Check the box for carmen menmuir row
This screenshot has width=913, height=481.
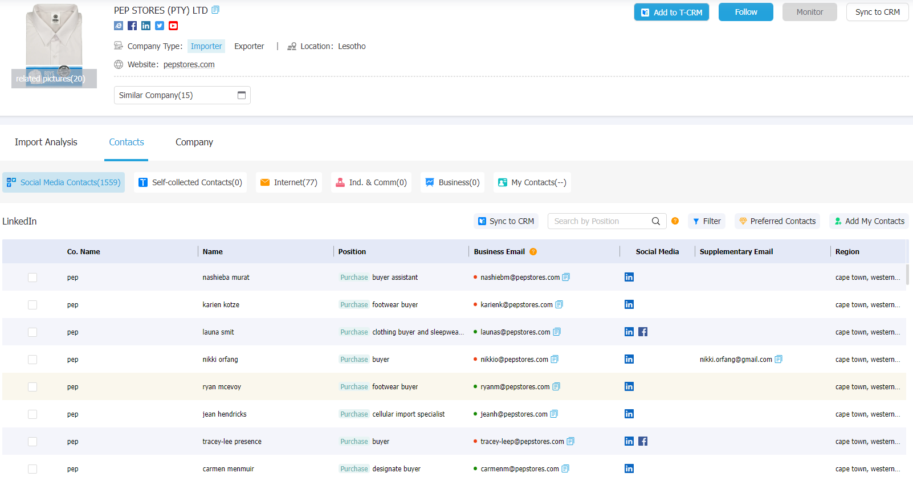32,469
